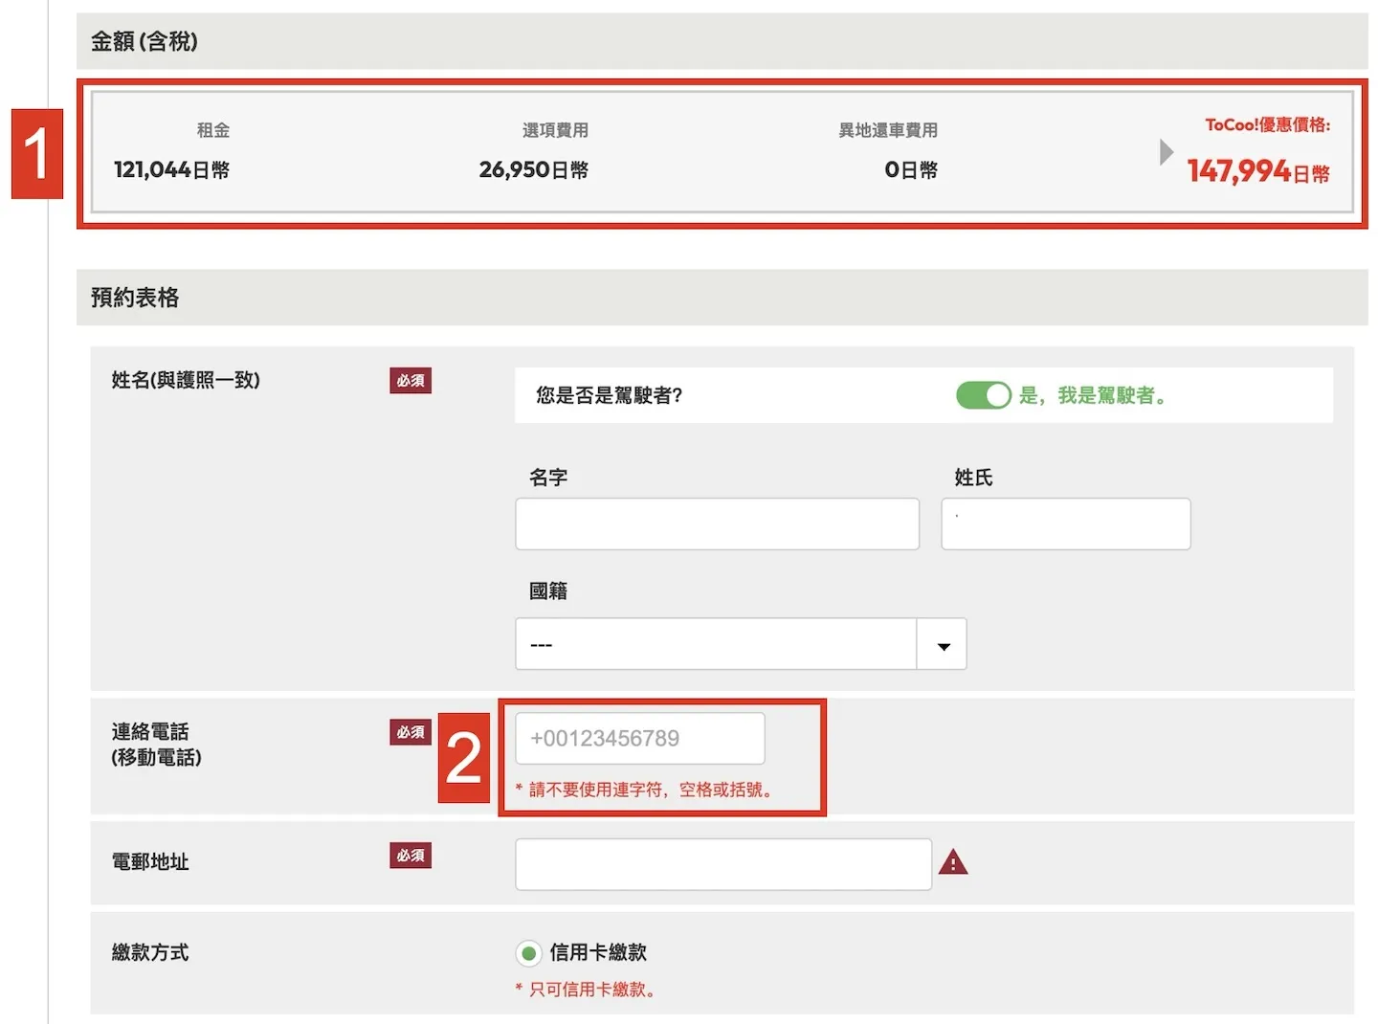Click the email warning triangle icon

[x=953, y=863]
